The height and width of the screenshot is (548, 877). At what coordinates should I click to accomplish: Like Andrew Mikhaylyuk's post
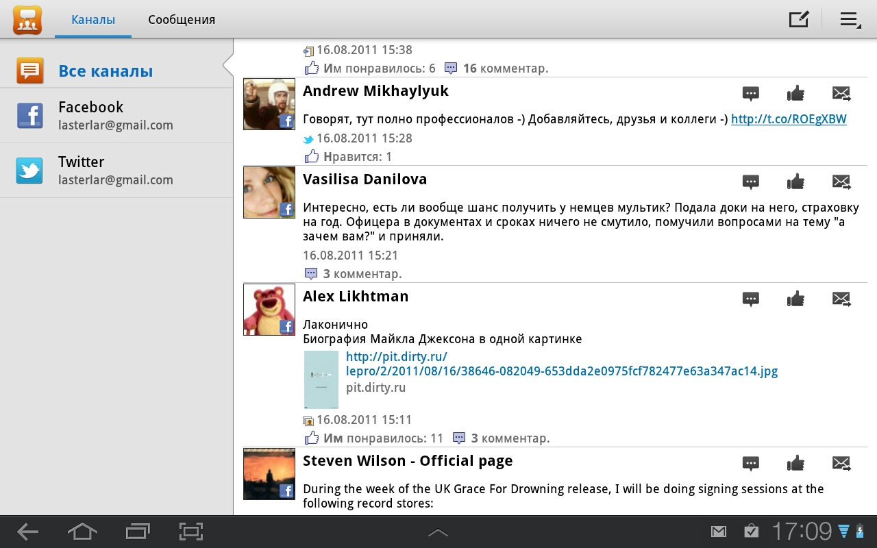point(795,93)
